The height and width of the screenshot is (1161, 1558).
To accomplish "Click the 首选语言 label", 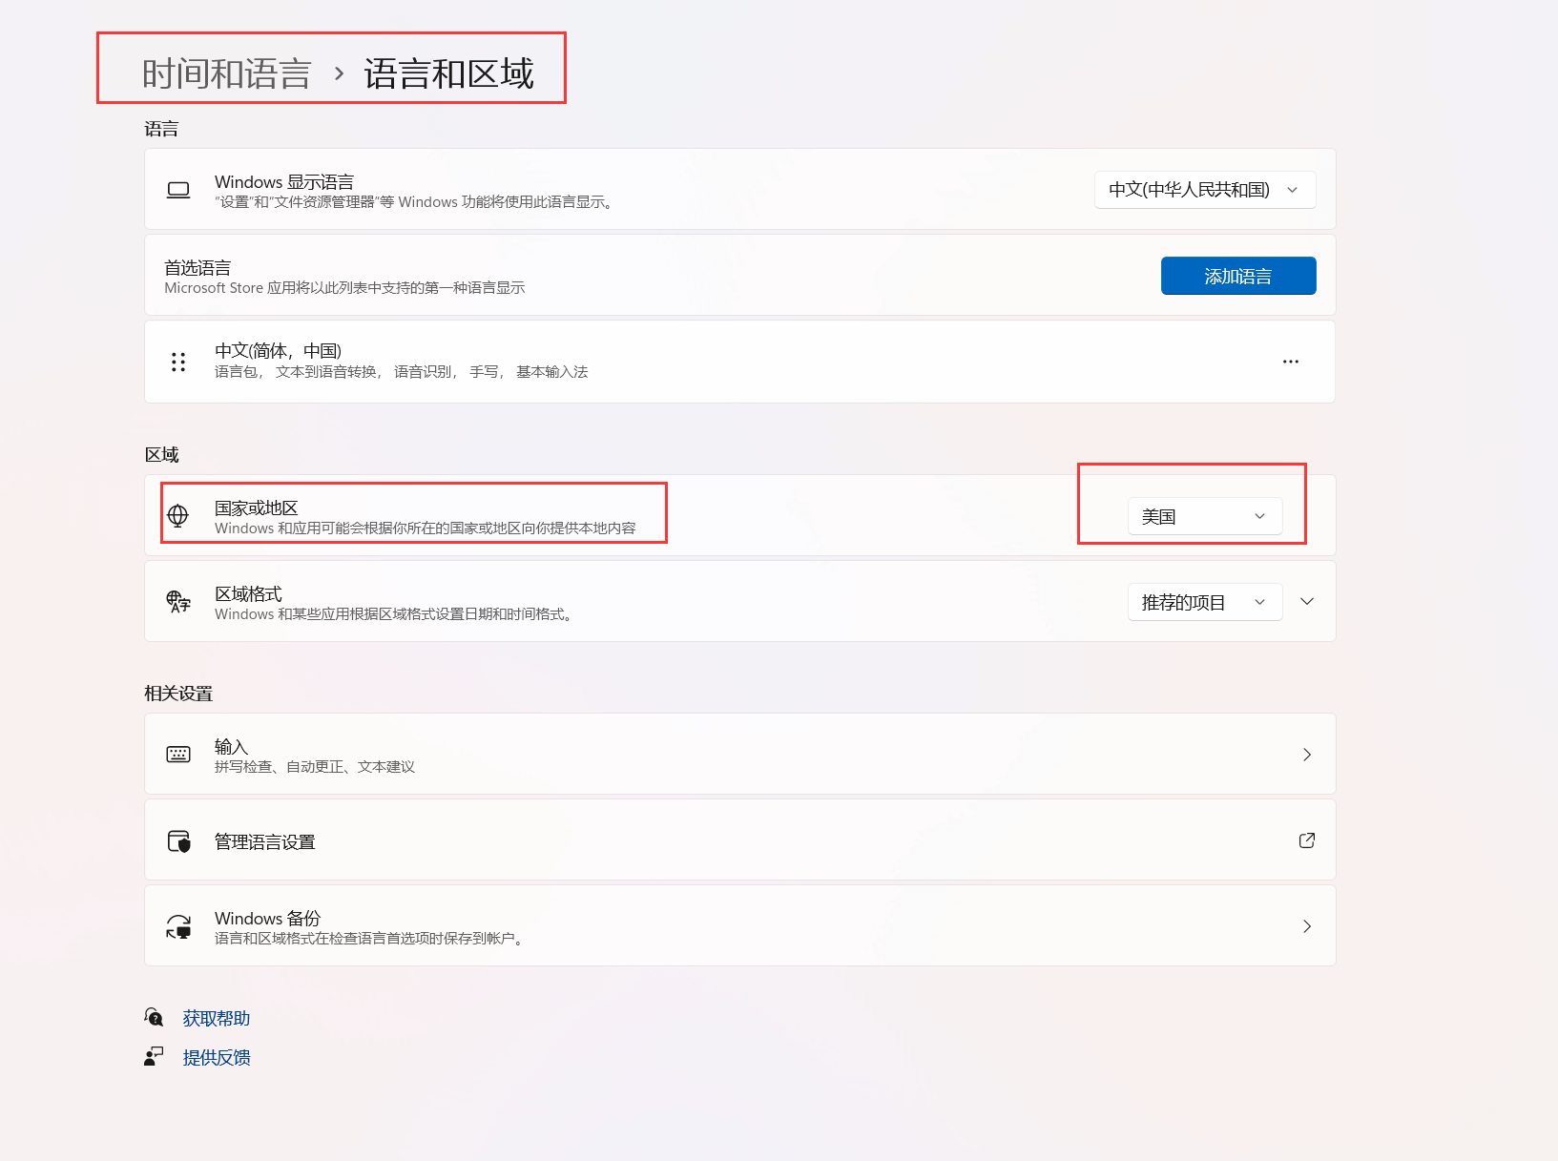I will pos(197,268).
